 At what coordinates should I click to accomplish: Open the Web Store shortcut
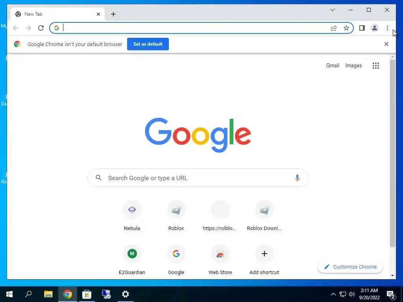coord(220,260)
